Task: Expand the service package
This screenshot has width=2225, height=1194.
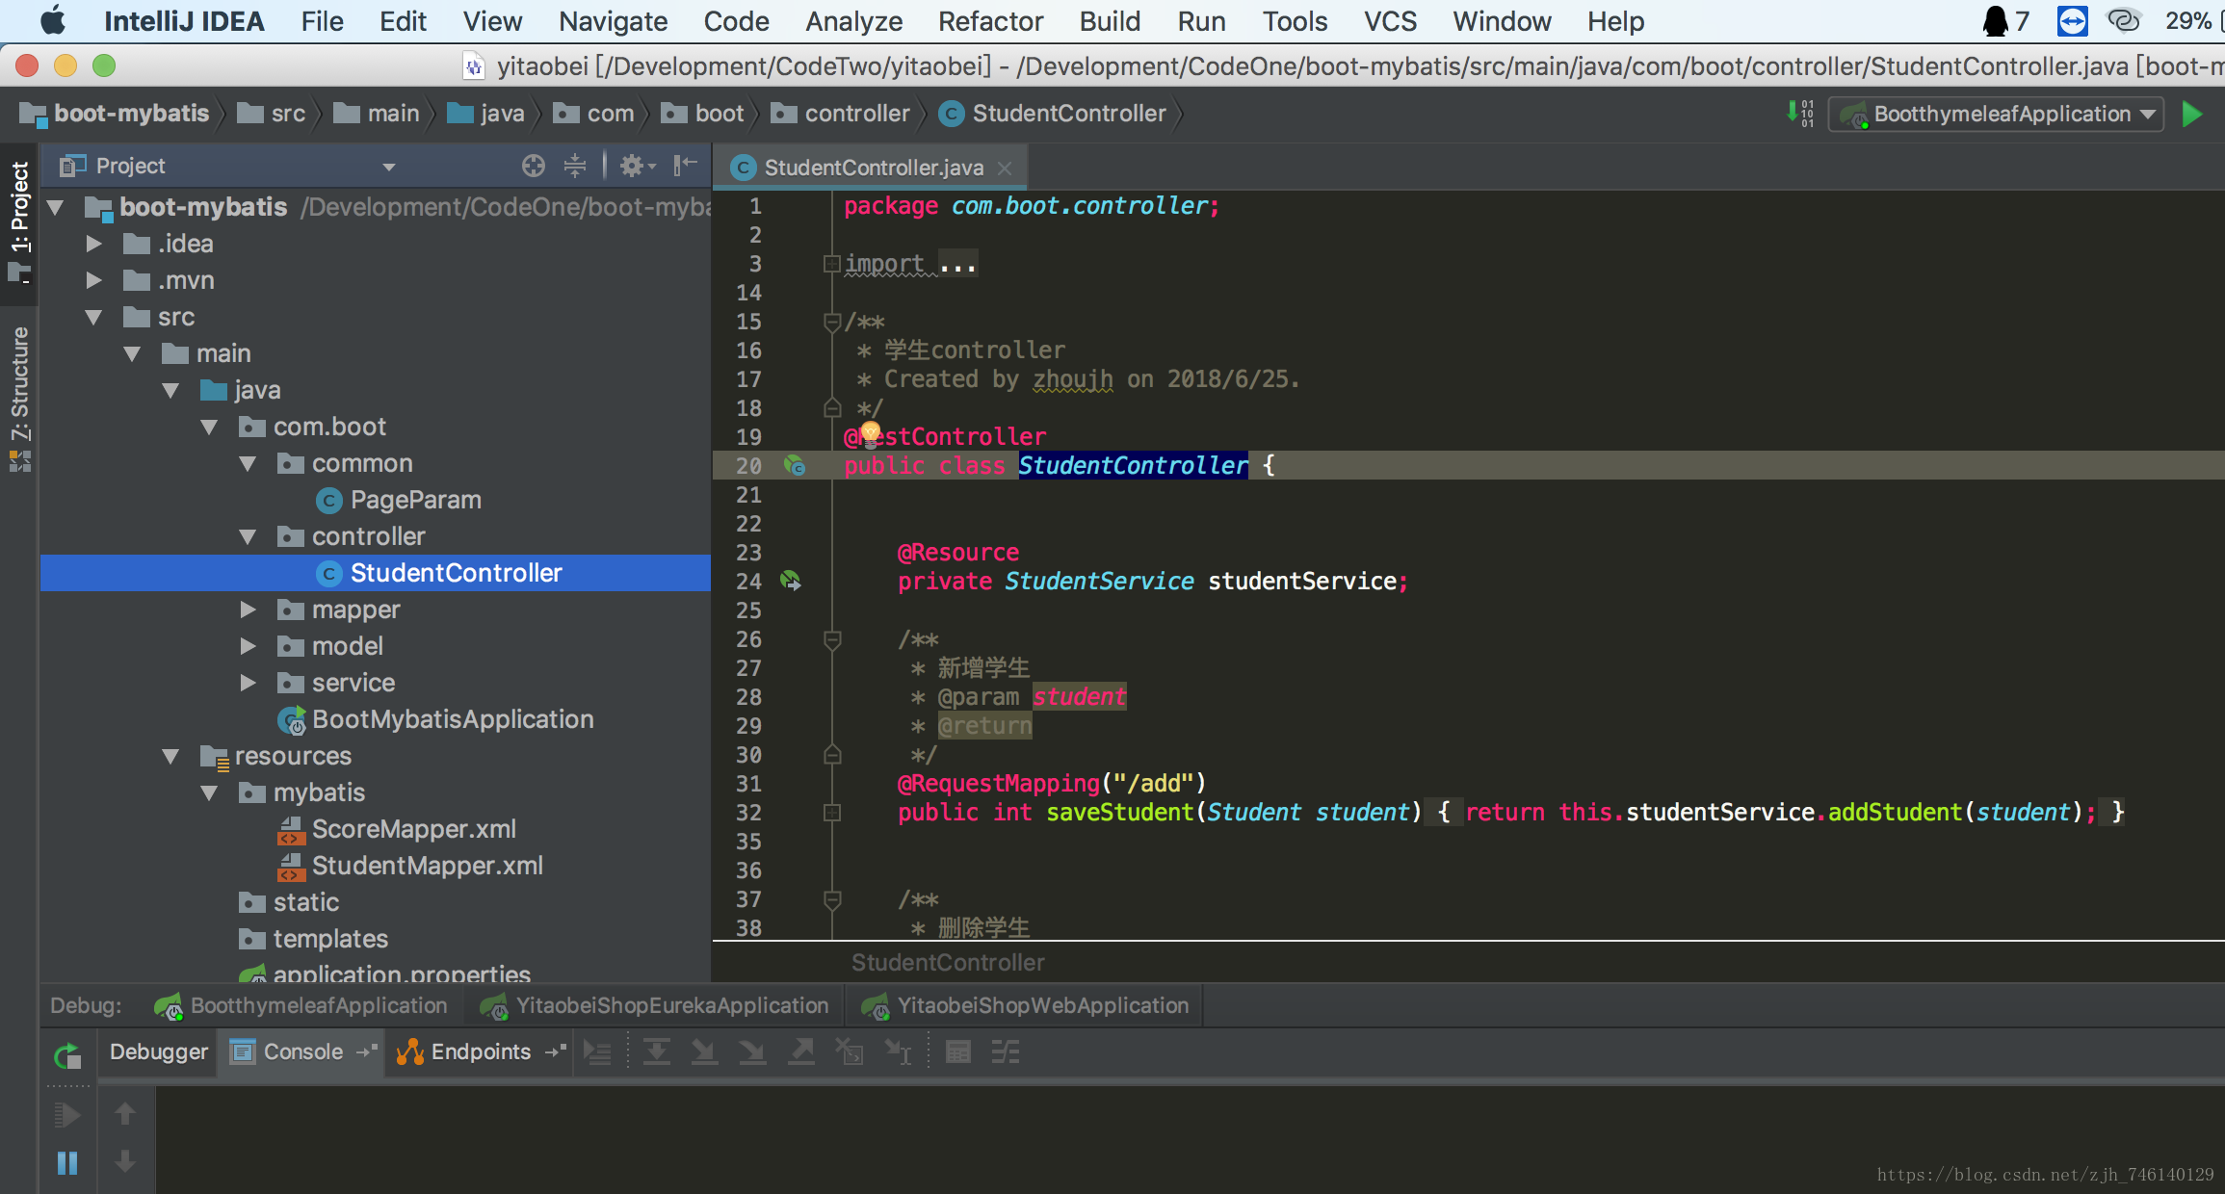Action: (x=248, y=683)
